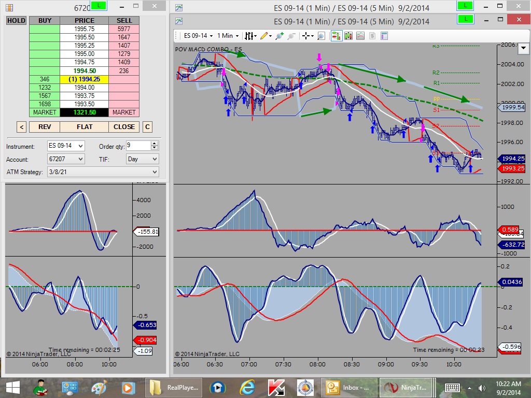Screen dimensions: 531x398
Task: Click sell cell showing 5977
Action: pos(124,29)
